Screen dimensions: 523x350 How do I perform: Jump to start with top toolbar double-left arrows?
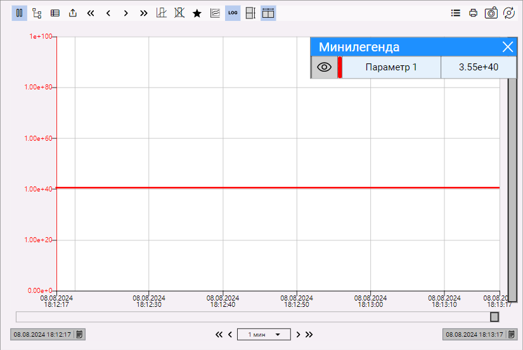pos(91,13)
